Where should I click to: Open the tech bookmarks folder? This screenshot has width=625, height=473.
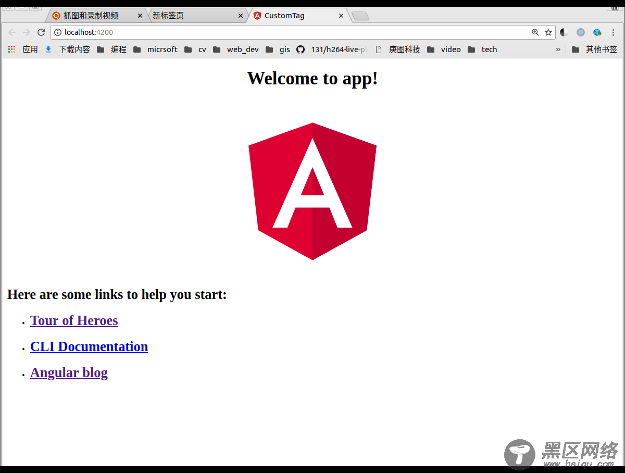coord(482,49)
